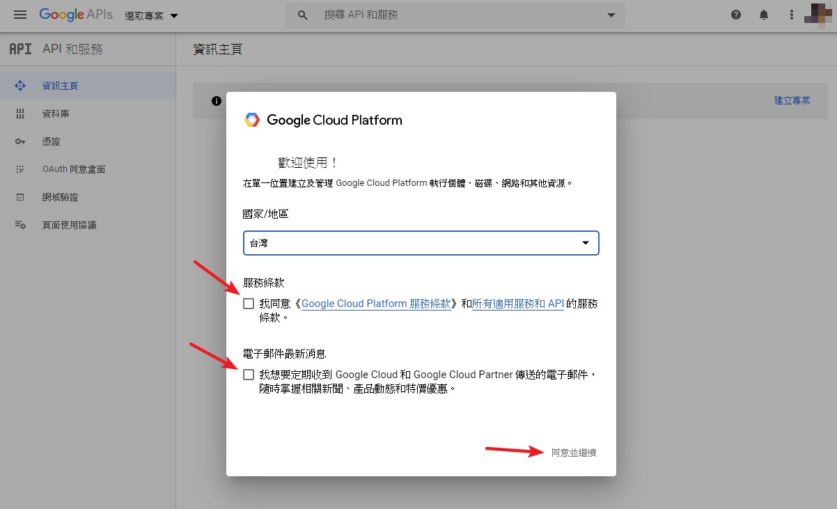Open the Google Cloud Platform 服務條款 link

point(376,304)
